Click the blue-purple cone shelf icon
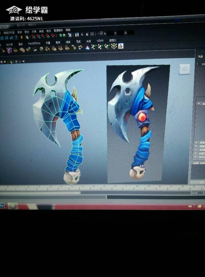 pyautogui.click(x=87, y=47)
